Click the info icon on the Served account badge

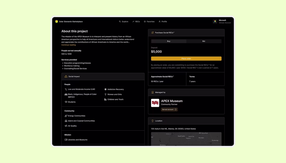point(176,109)
